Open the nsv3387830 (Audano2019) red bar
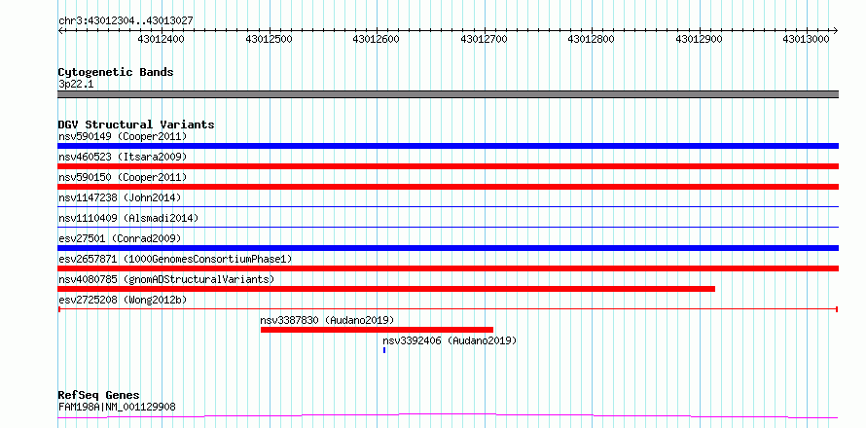The width and height of the screenshot is (866, 428). coord(377,330)
